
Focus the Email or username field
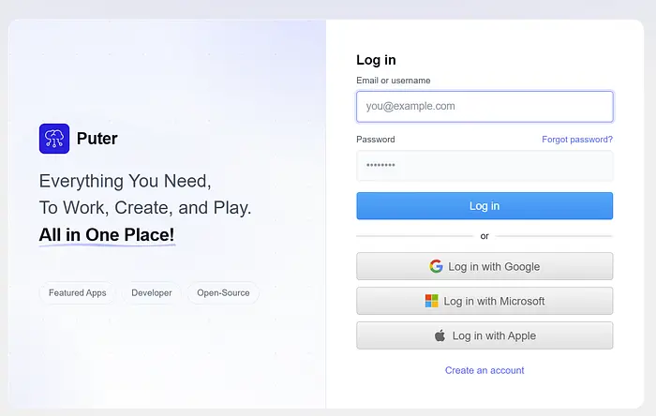tap(485, 107)
